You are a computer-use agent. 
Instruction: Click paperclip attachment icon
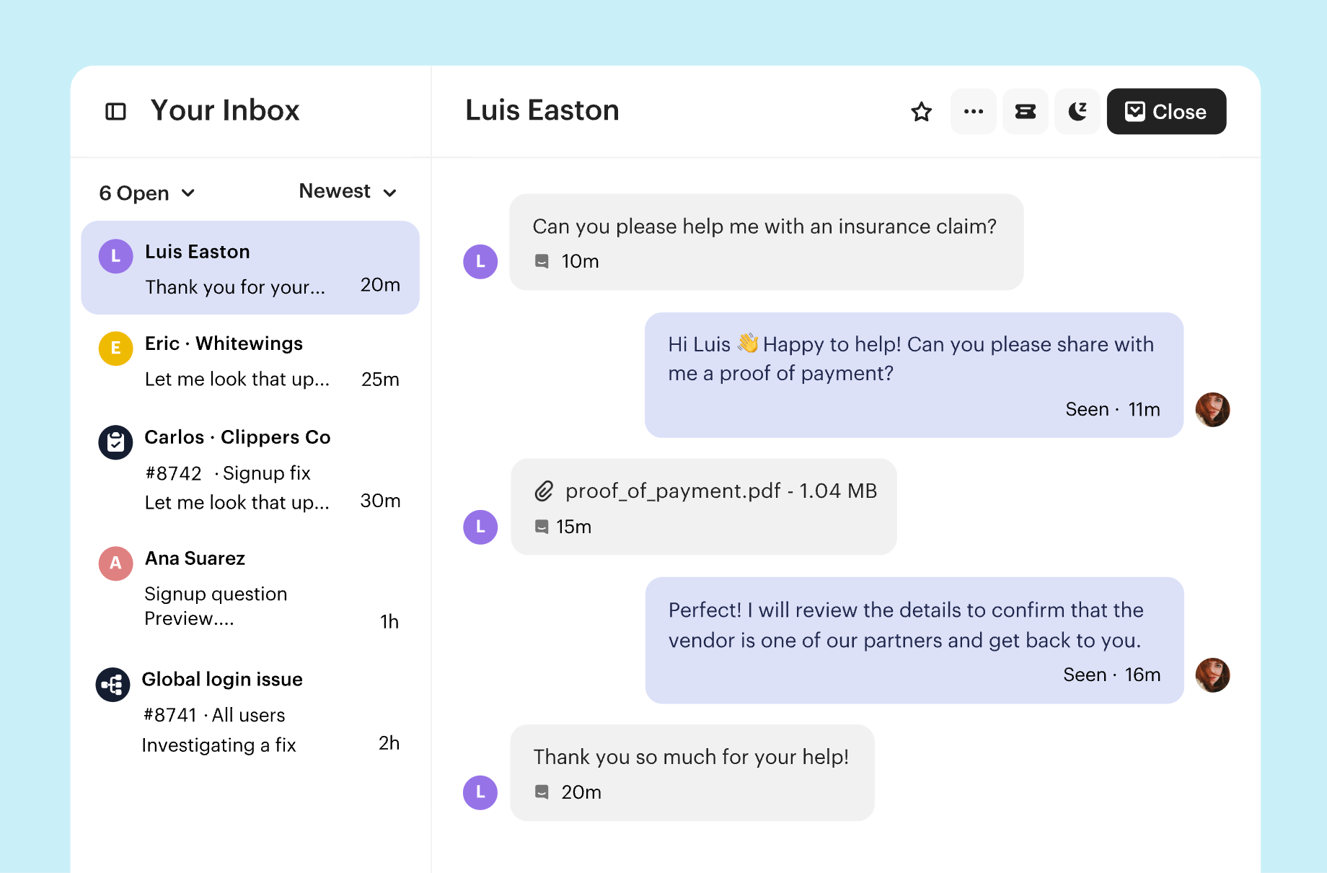tap(544, 491)
